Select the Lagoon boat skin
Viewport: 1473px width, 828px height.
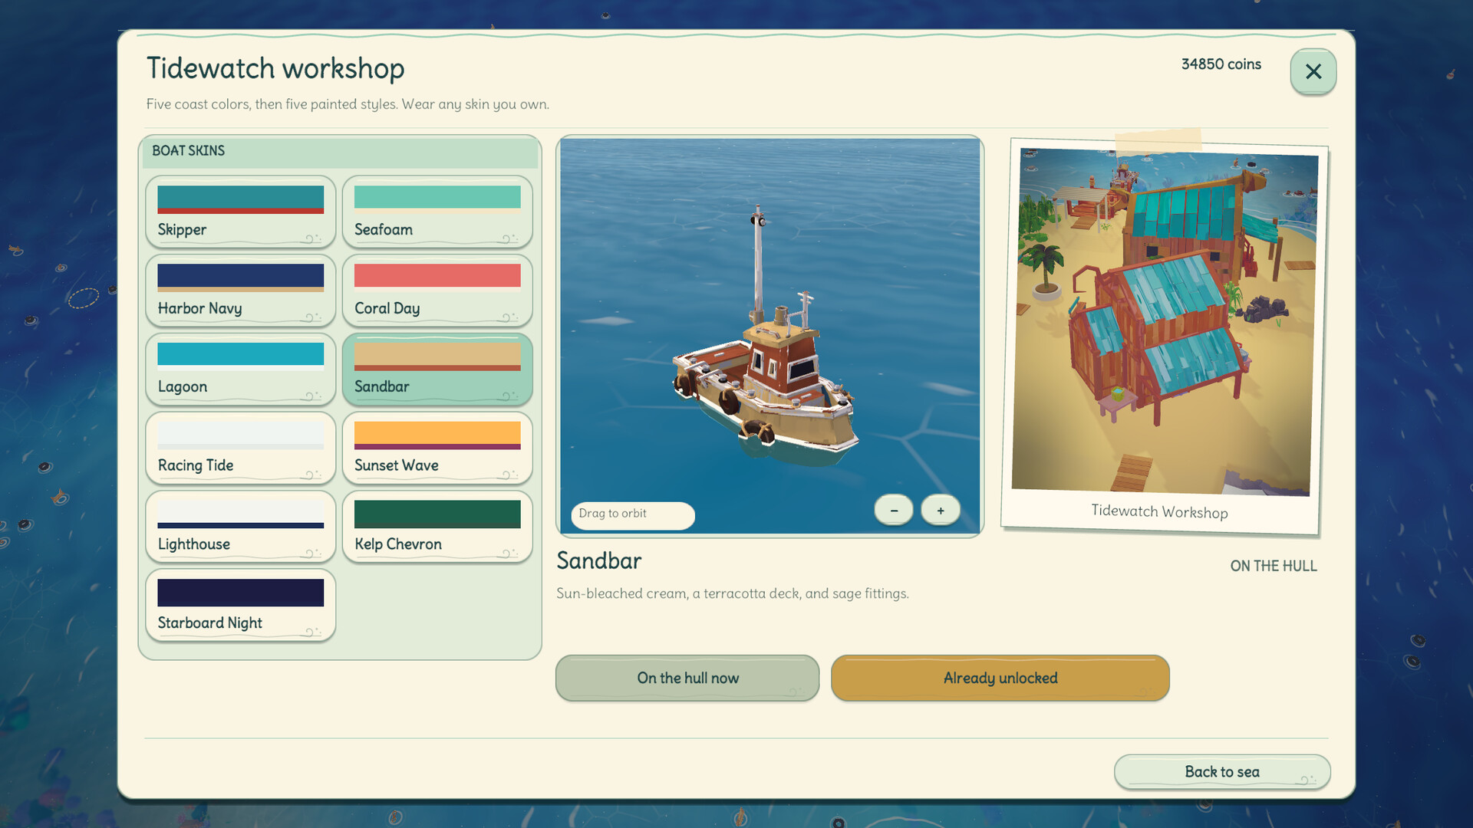[x=241, y=369]
